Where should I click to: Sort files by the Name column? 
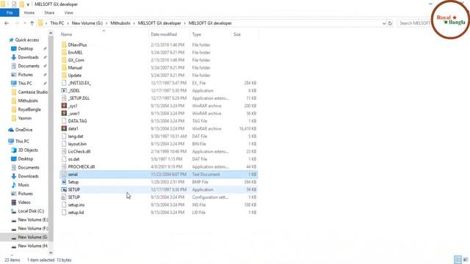point(66,34)
